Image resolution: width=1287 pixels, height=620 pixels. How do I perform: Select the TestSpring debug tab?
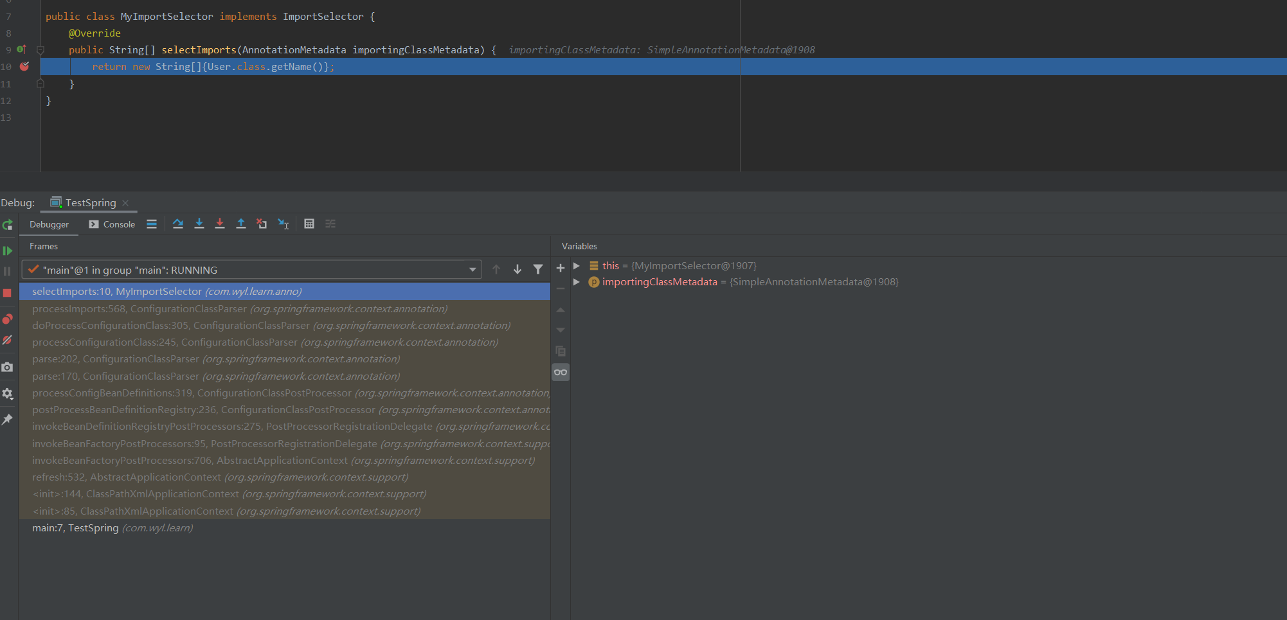pos(90,202)
